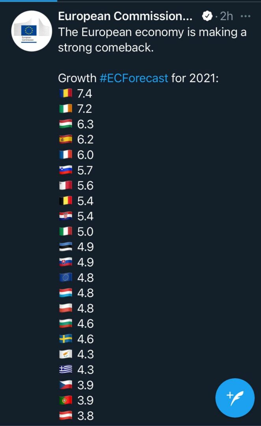261x426 pixels.
Task: Tap the verified badge checkmark icon
Action: click(x=207, y=16)
